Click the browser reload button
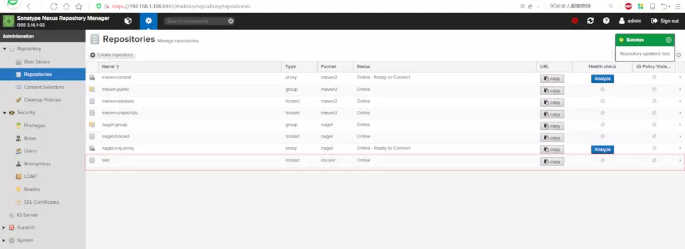 (53, 7)
